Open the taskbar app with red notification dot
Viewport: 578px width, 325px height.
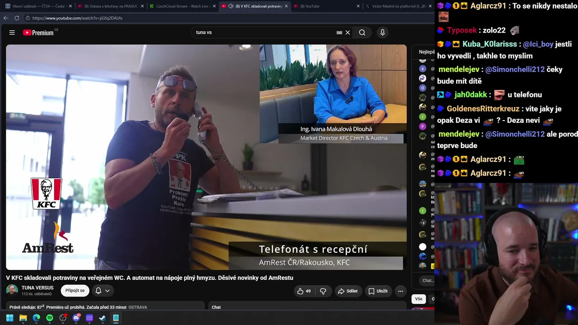pos(63,318)
